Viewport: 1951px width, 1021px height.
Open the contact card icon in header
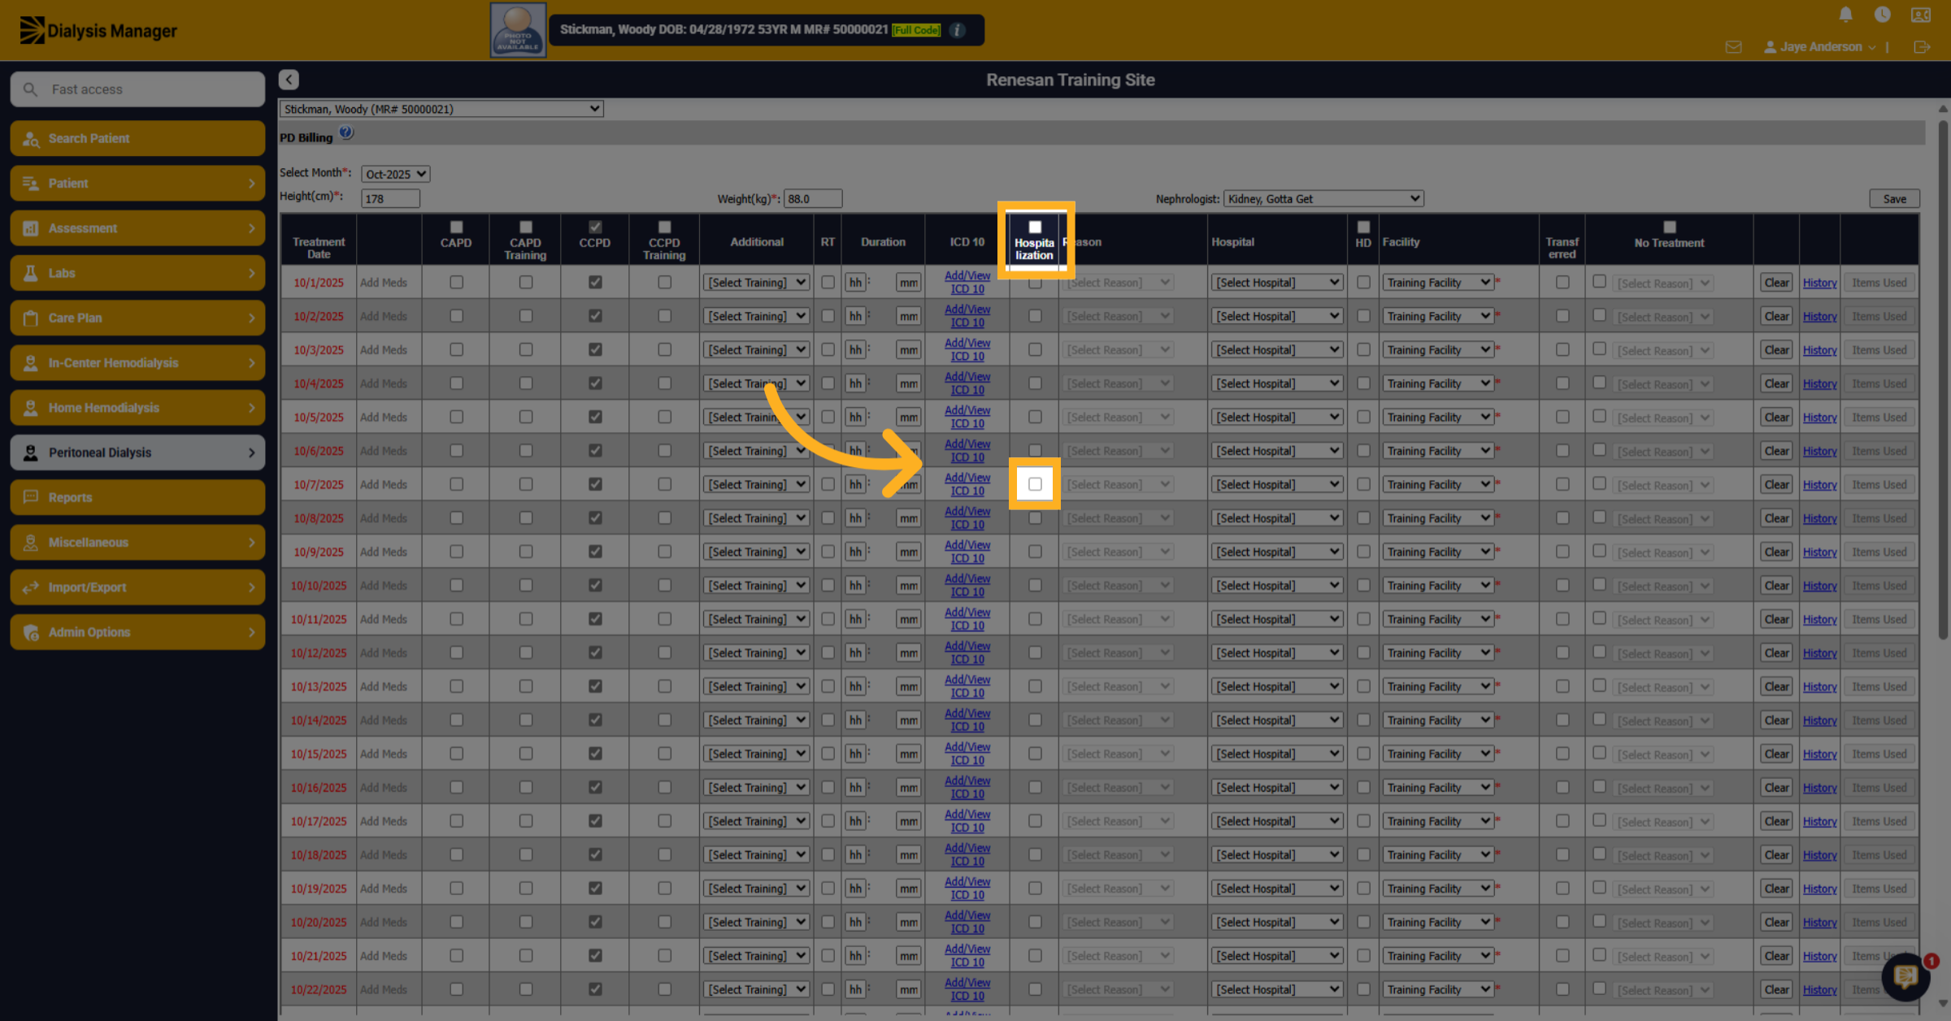click(x=1920, y=15)
